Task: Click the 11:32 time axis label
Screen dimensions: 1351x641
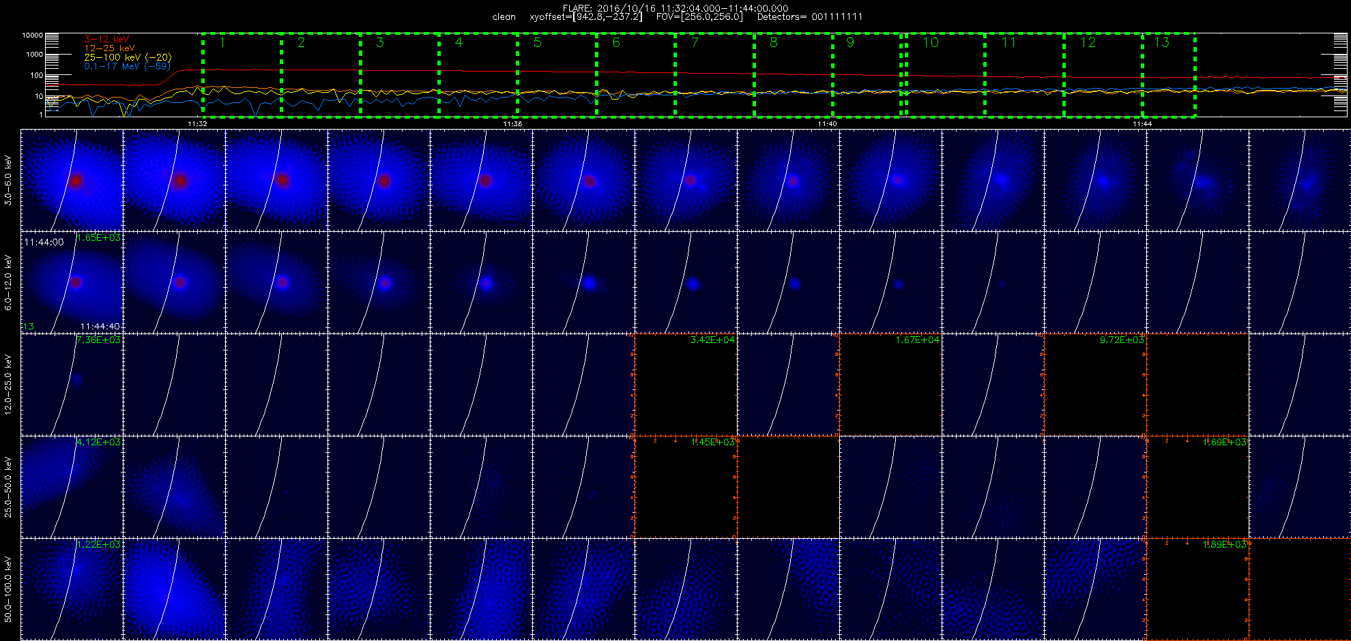Action: pyautogui.click(x=197, y=124)
